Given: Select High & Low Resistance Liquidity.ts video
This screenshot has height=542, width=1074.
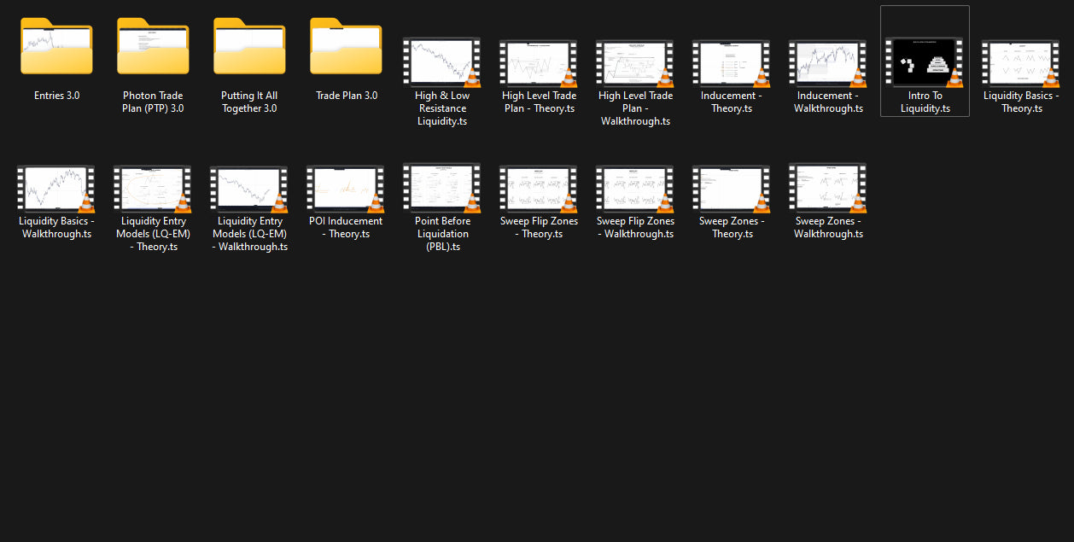Looking at the screenshot, I should (442, 62).
